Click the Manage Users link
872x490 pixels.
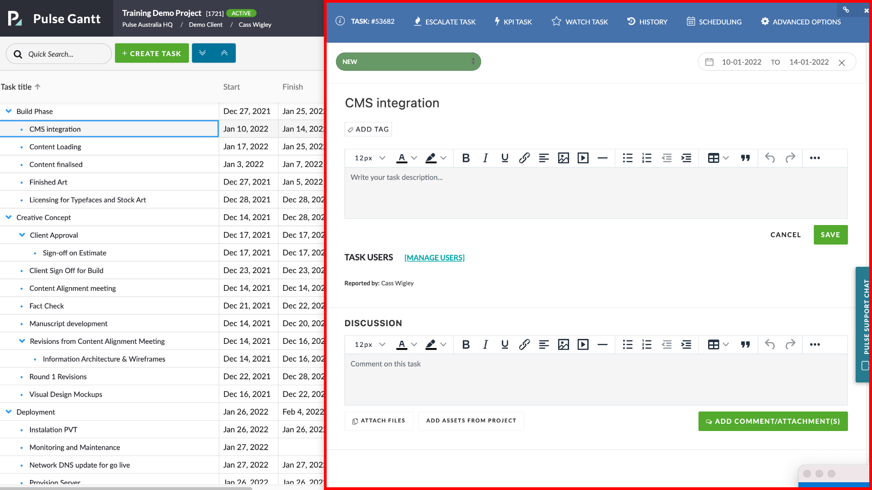click(434, 258)
